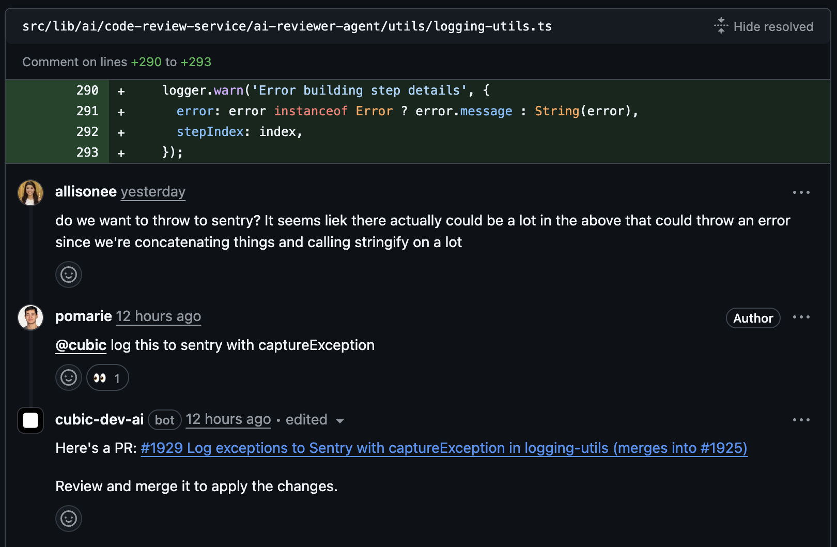Click the pomarie username
This screenshot has width=837, height=547.
[84, 316]
